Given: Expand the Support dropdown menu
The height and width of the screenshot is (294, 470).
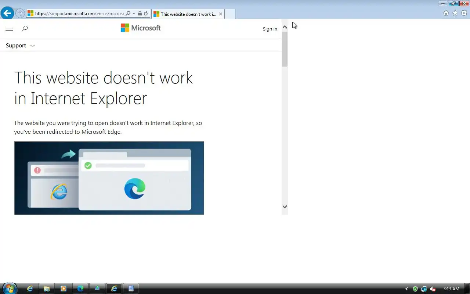Looking at the screenshot, I should [x=20, y=46].
